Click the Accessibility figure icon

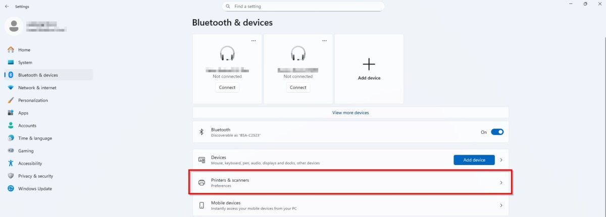pyautogui.click(x=11, y=163)
